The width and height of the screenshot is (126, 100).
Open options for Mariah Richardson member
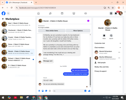click(x=119, y=52)
